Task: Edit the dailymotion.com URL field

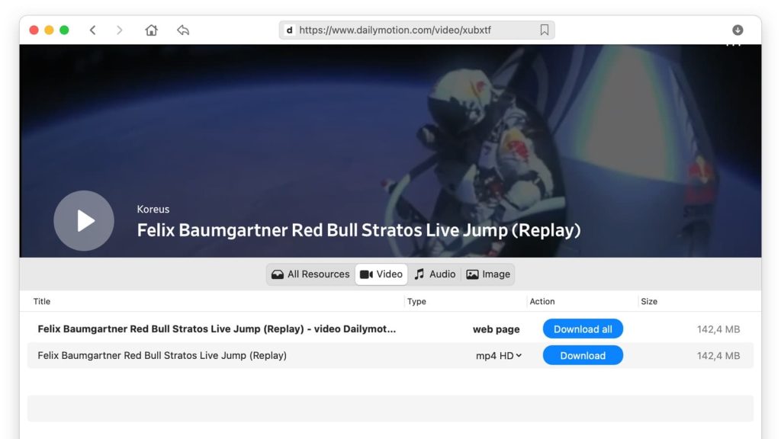Action: pos(416,30)
